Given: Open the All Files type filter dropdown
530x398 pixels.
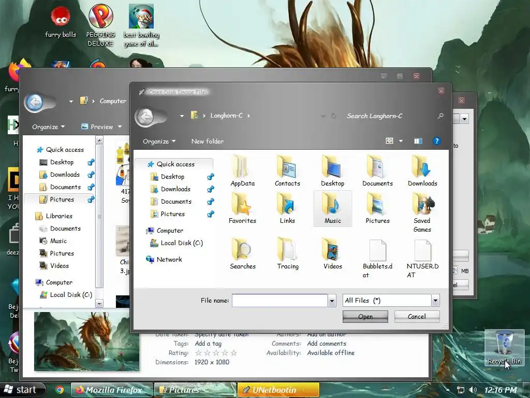Looking at the screenshot, I should click(435, 301).
